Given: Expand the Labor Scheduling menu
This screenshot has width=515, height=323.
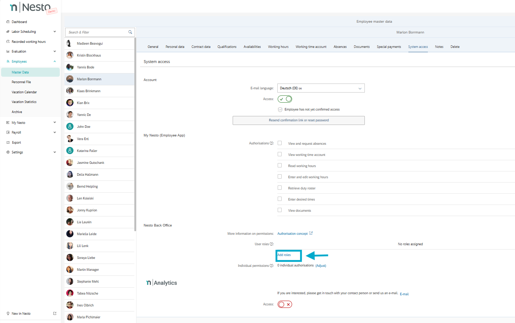Looking at the screenshot, I should click(x=54, y=32).
